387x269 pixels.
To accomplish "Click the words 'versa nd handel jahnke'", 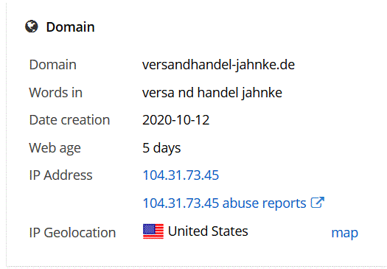I will [x=212, y=93].
